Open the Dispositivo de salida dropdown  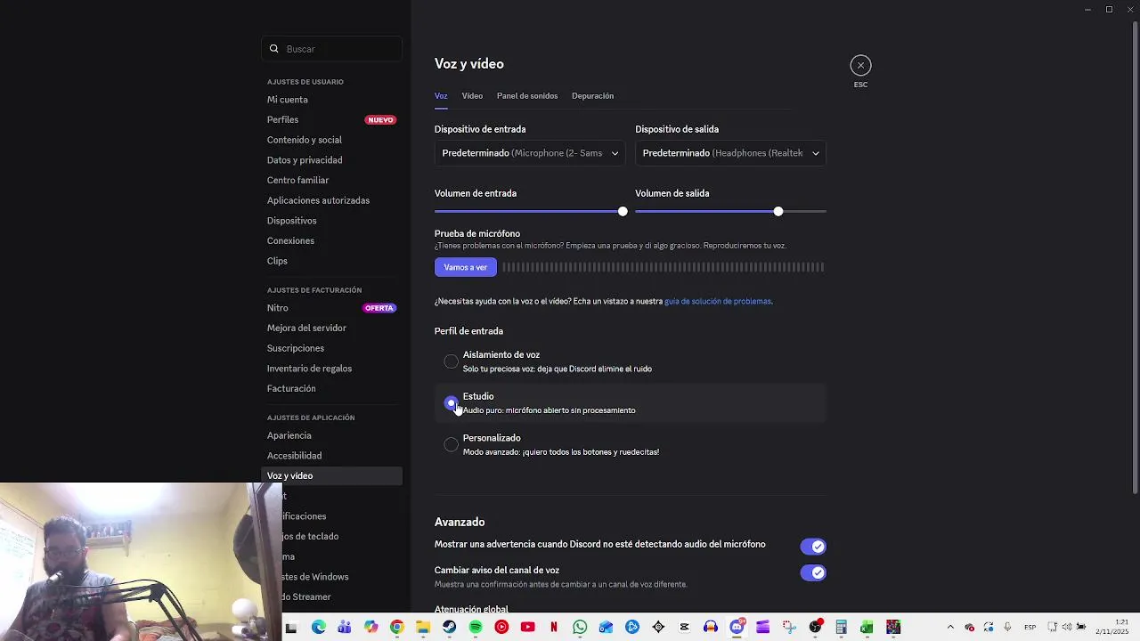tap(730, 153)
